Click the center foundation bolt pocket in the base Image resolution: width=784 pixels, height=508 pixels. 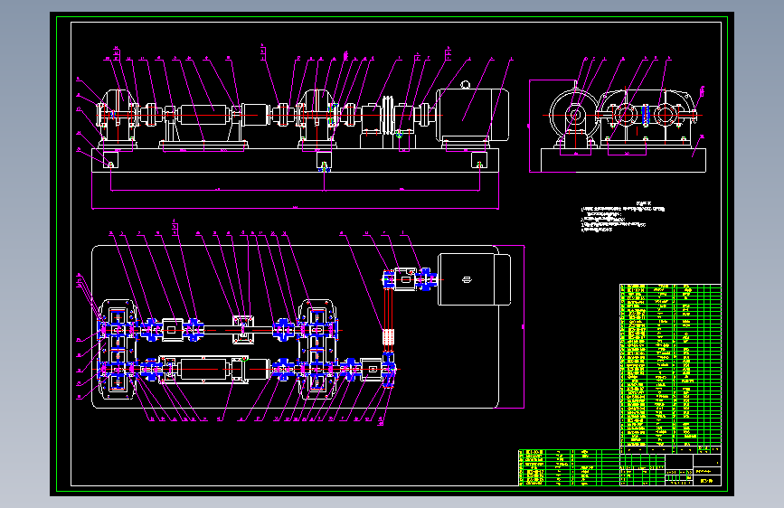324,161
